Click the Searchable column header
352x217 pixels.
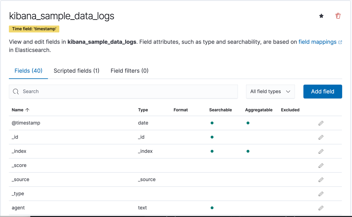tap(220, 110)
